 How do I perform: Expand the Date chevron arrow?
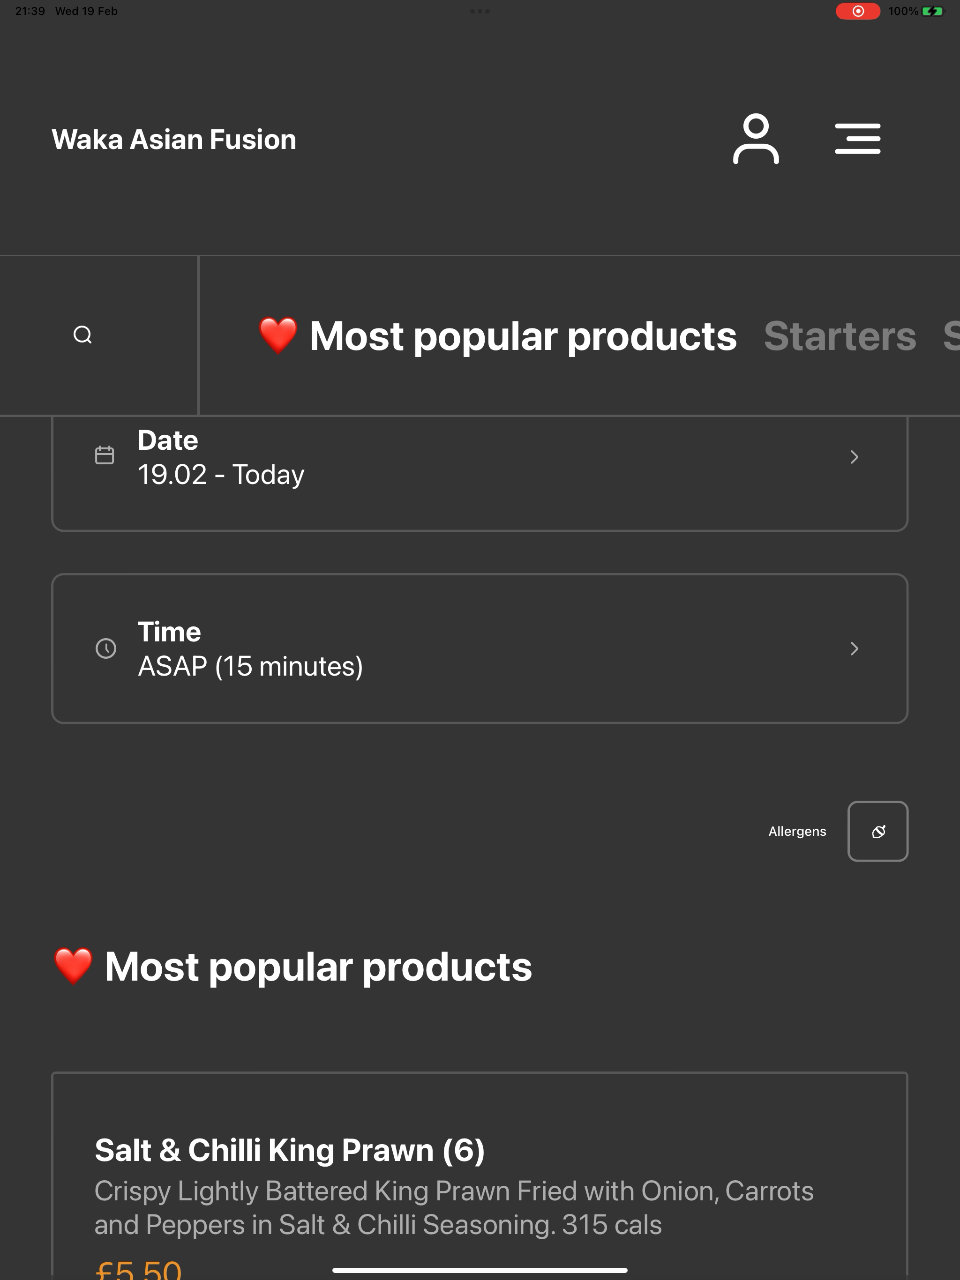pos(854,457)
